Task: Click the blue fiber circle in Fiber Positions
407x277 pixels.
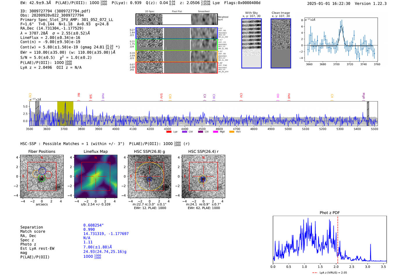Action: pyautogui.click(x=42, y=171)
